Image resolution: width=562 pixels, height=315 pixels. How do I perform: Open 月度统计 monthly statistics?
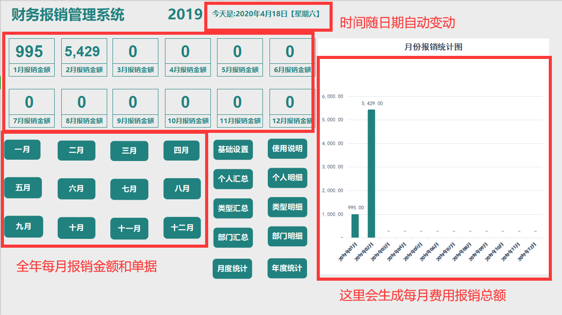click(232, 268)
